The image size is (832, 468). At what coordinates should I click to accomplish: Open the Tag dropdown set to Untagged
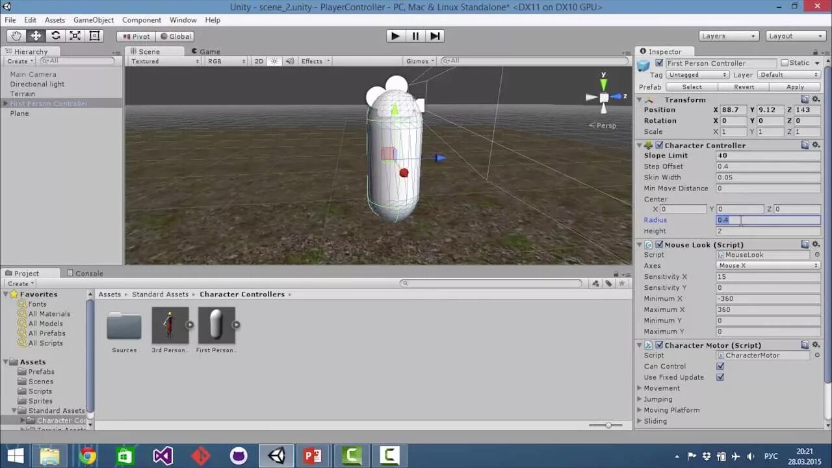(697, 75)
